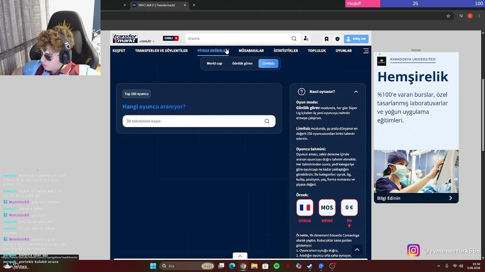Click the Transfermarkt logo
The image size is (485, 272).
[125, 39]
